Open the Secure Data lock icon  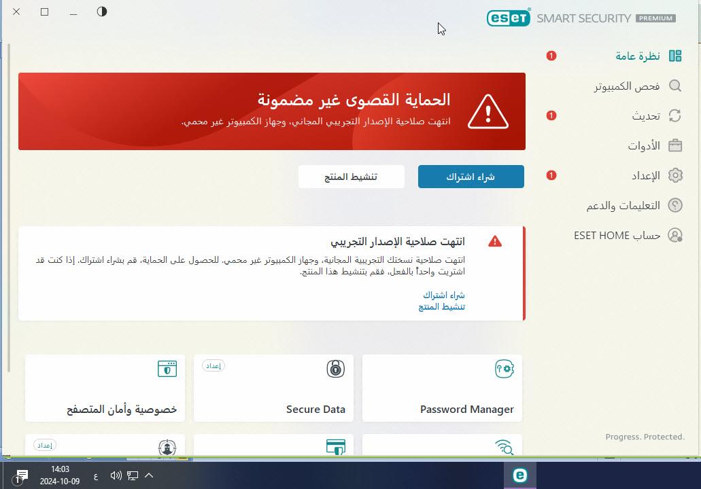tap(335, 369)
